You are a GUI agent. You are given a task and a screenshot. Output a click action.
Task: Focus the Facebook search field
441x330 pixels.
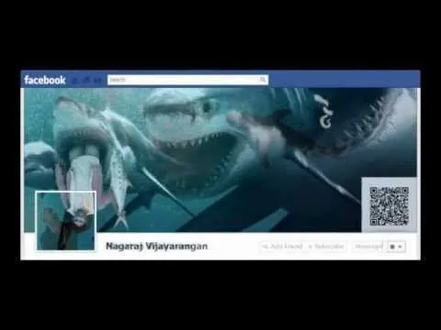187,80
